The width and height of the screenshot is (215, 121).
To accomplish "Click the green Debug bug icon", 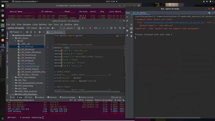I will 83,28.
